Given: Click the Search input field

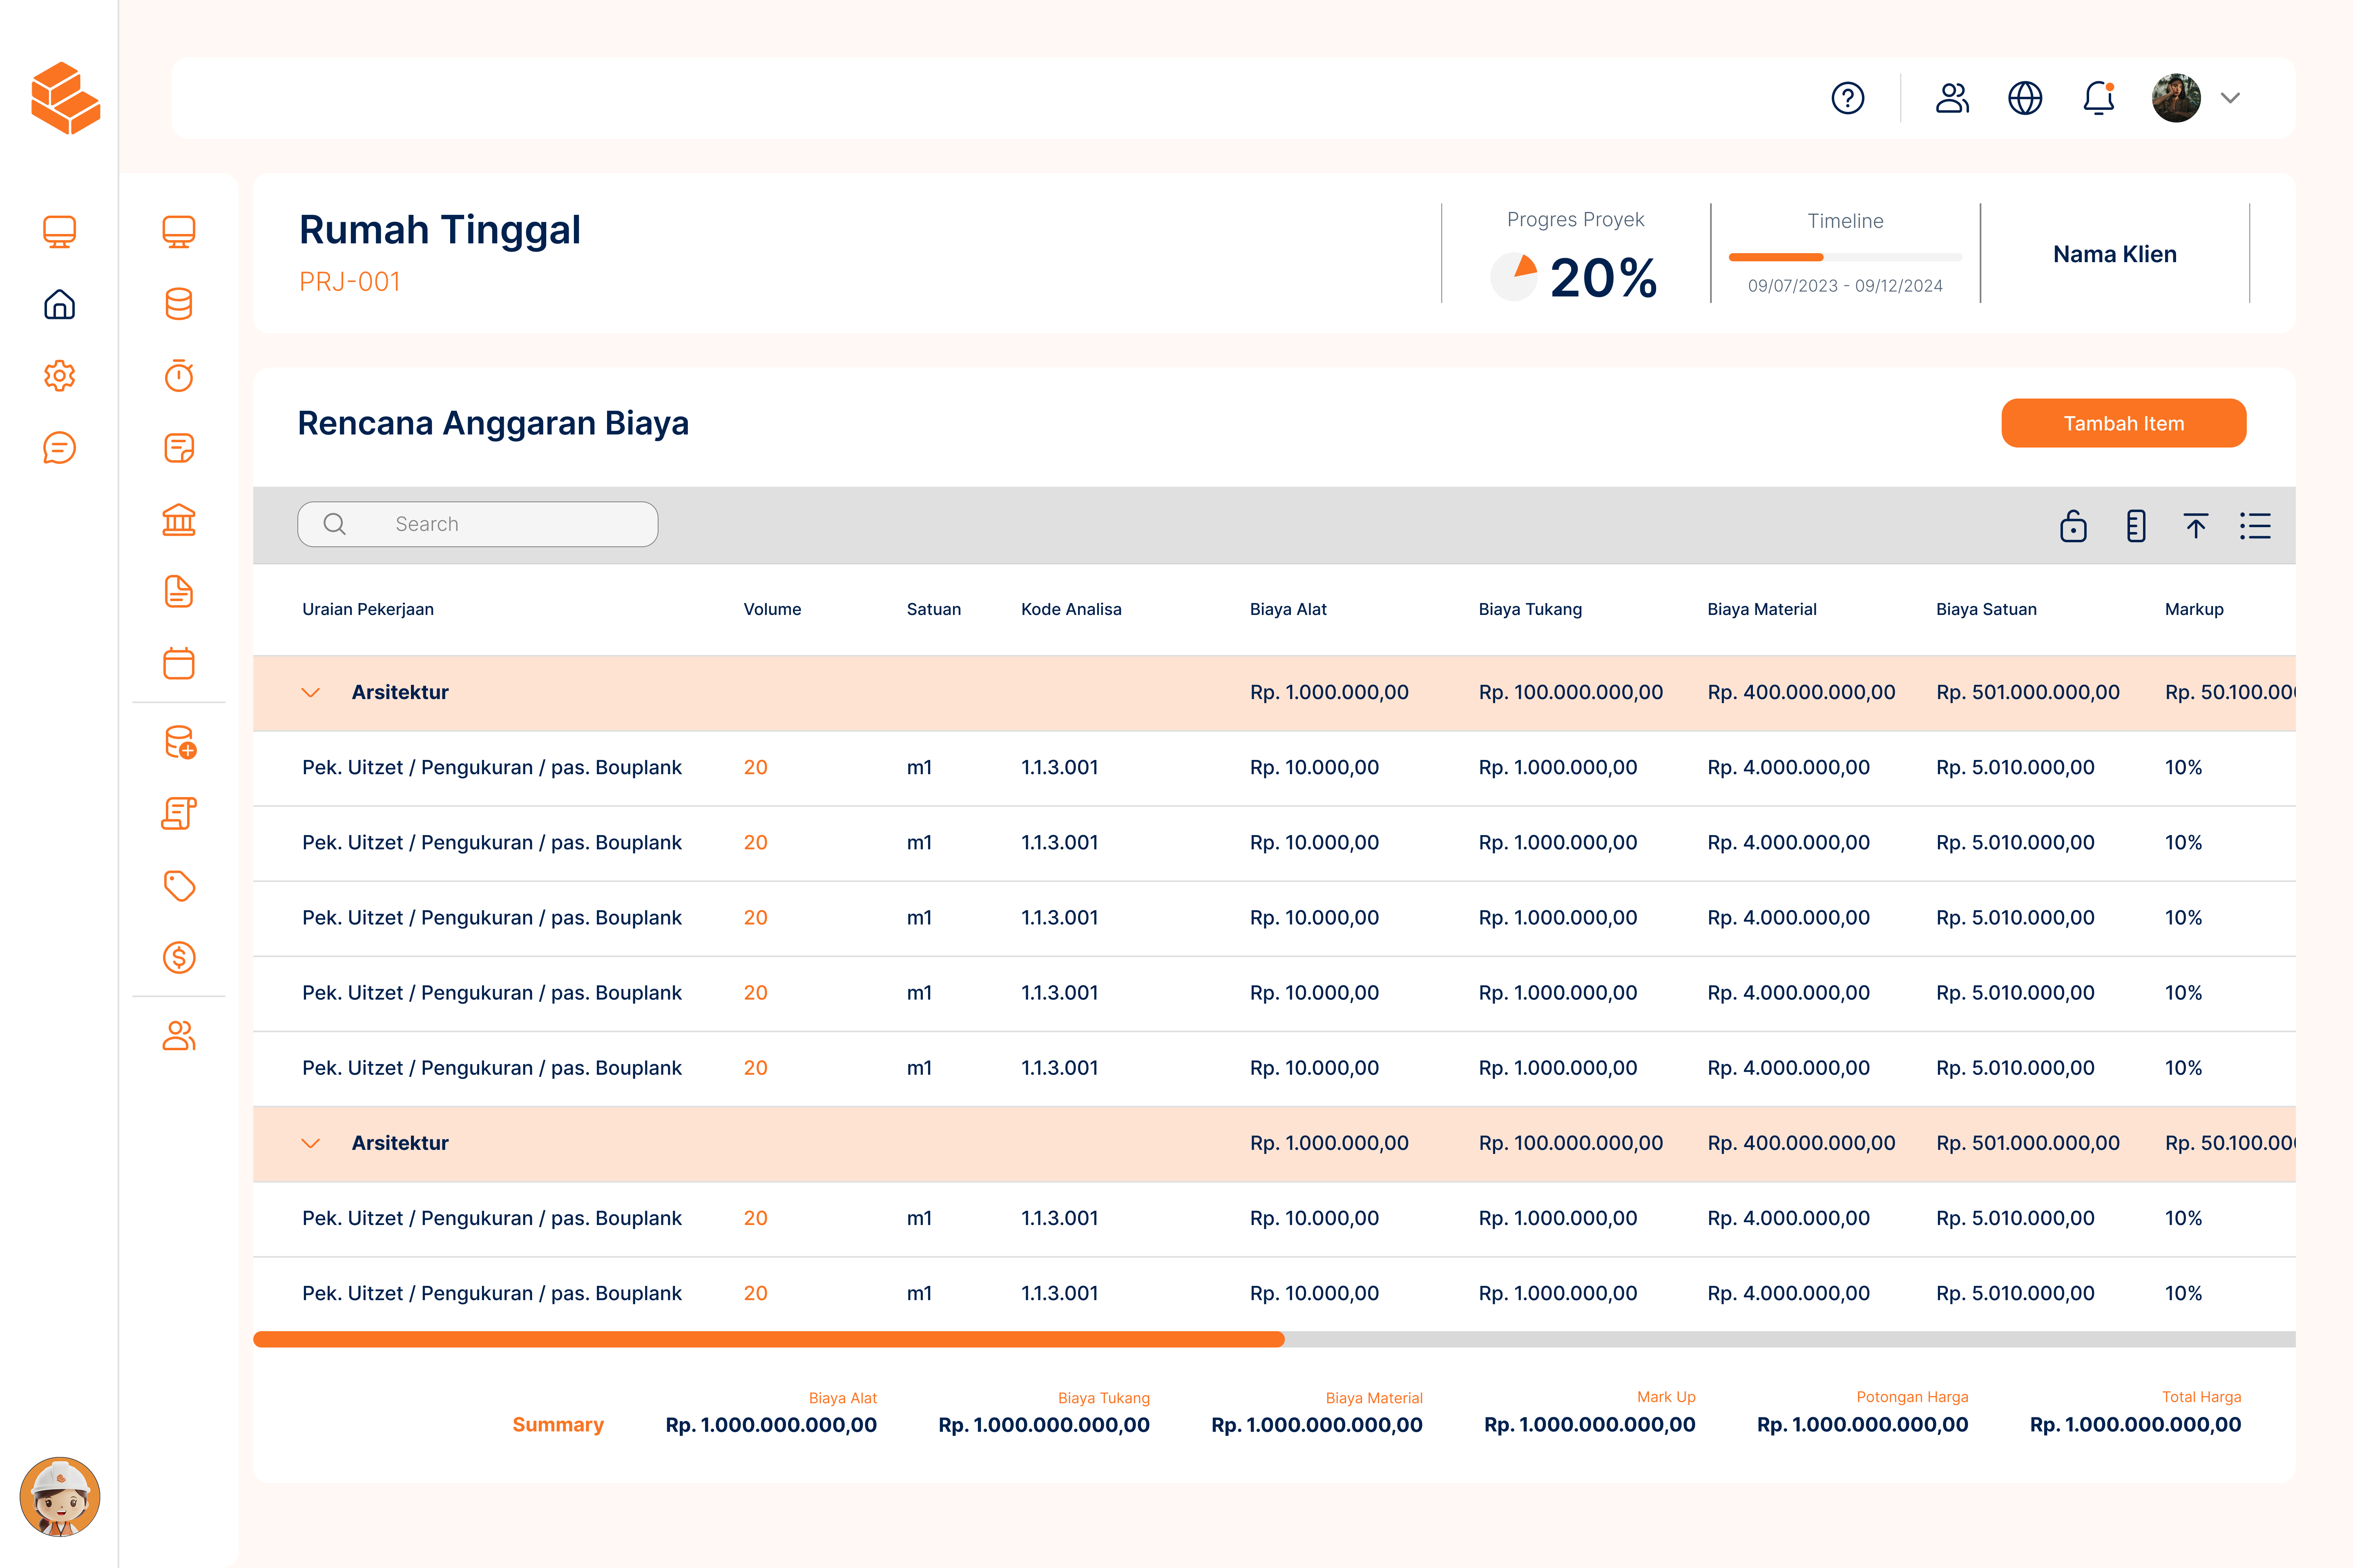Looking at the screenshot, I should (477, 524).
